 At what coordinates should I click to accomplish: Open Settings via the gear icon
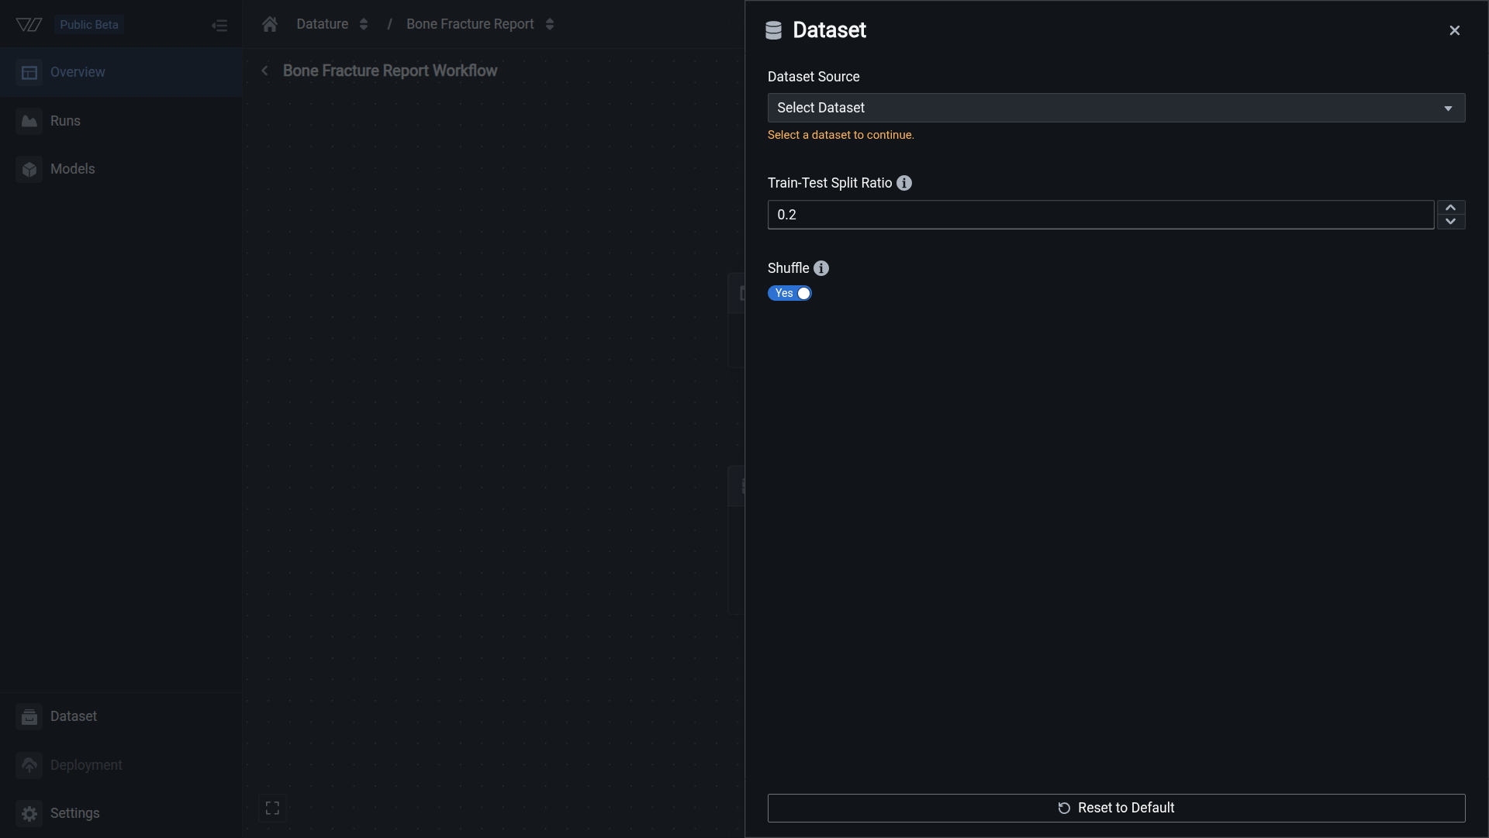[29, 813]
